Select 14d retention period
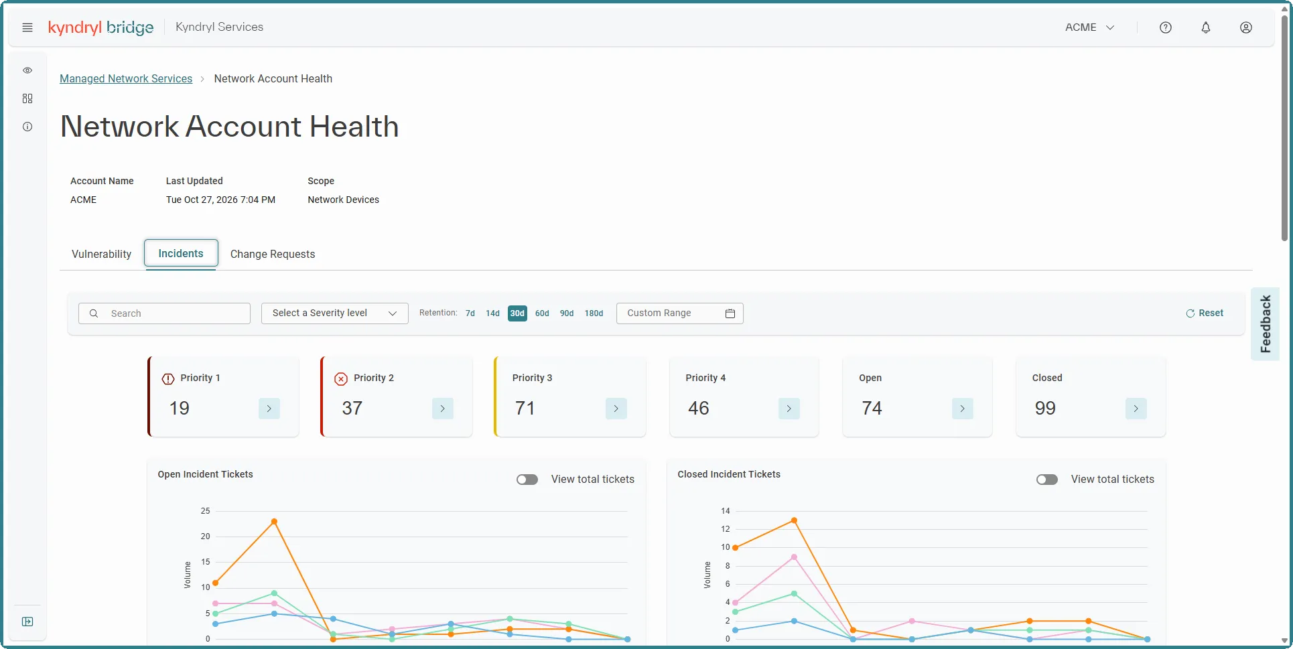Viewport: 1293px width, 649px height. [492, 313]
